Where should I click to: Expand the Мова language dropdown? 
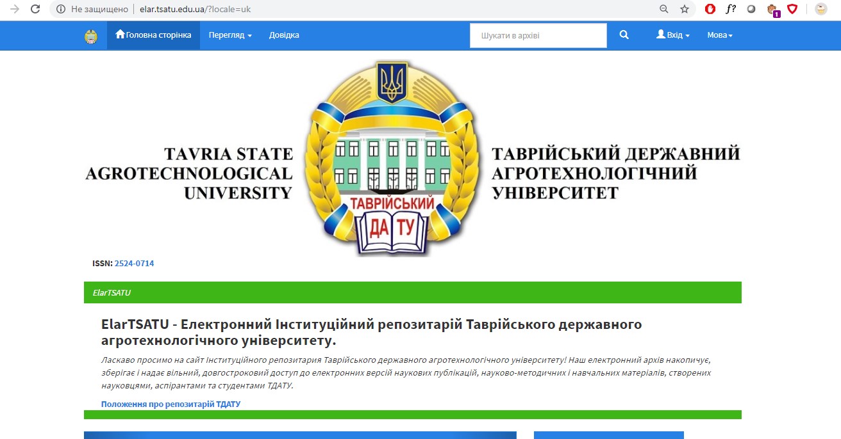720,35
